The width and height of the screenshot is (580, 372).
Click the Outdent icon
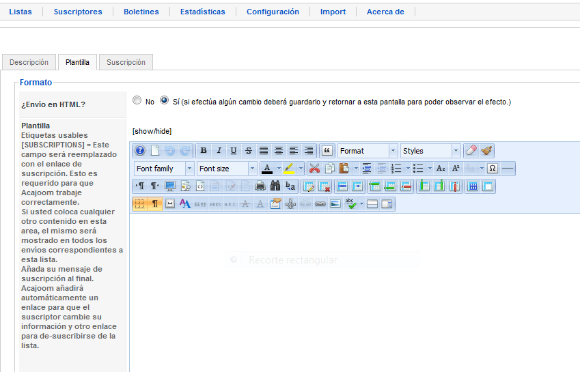pyautogui.click(x=381, y=169)
